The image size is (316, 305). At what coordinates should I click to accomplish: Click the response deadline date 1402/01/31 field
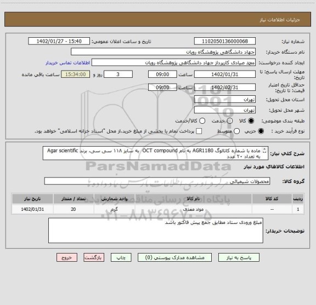(x=225, y=74)
